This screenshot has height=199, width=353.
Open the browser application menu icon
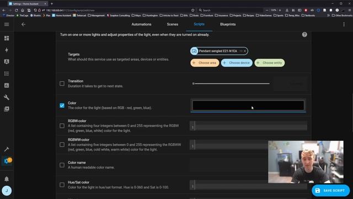[x=349, y=10]
